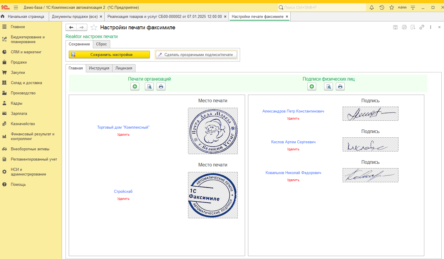Open Начальная страница tab

pos(26,17)
